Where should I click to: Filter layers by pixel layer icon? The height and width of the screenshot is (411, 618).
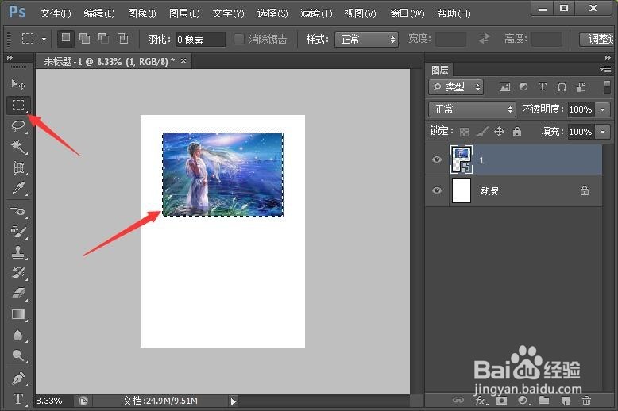tap(504, 87)
